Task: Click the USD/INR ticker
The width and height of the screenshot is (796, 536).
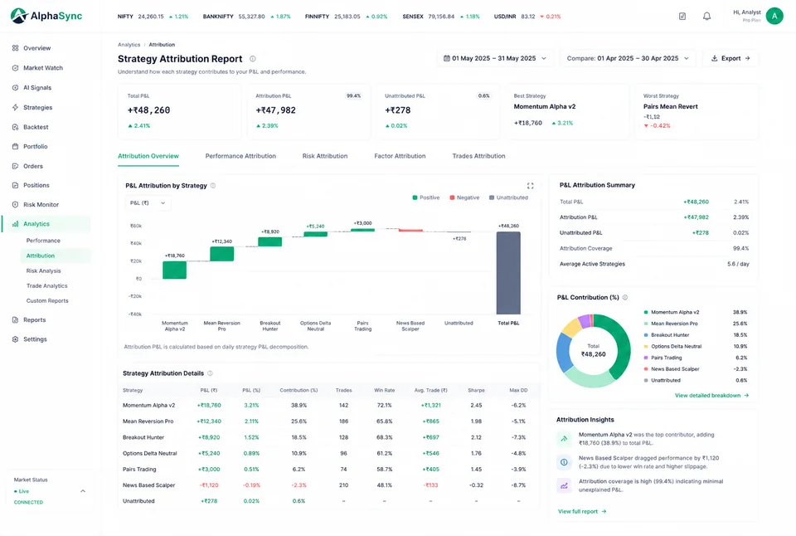Action: [x=527, y=17]
